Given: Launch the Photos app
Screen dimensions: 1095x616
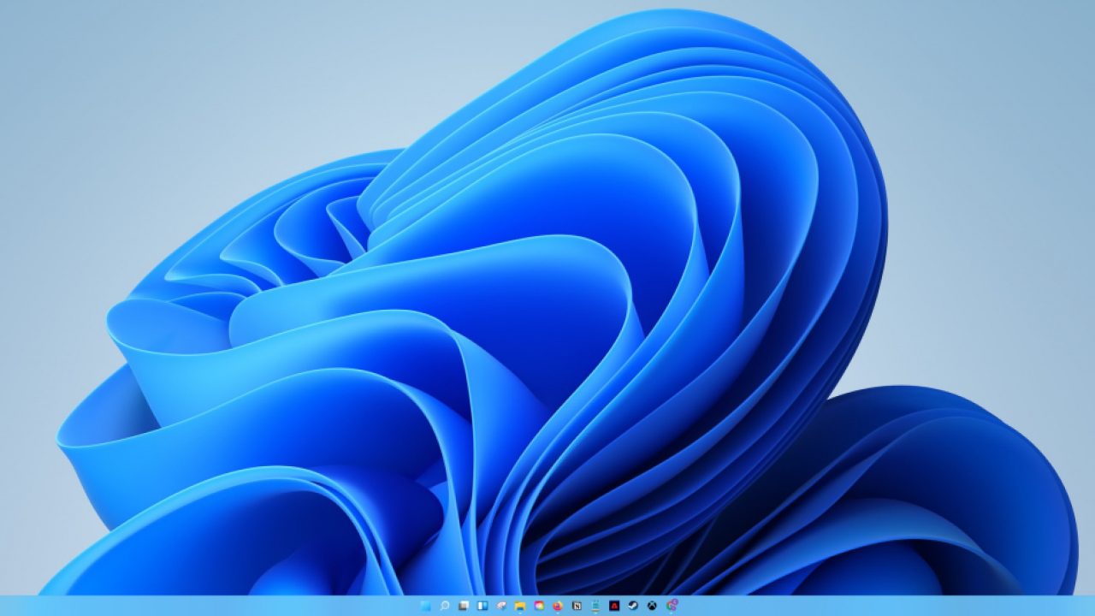Looking at the screenshot, I should click(539, 605).
